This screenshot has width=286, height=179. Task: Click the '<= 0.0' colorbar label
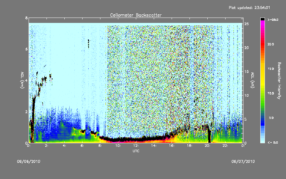pos(273,142)
